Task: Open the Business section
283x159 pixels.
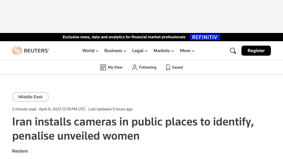Action: point(113,51)
